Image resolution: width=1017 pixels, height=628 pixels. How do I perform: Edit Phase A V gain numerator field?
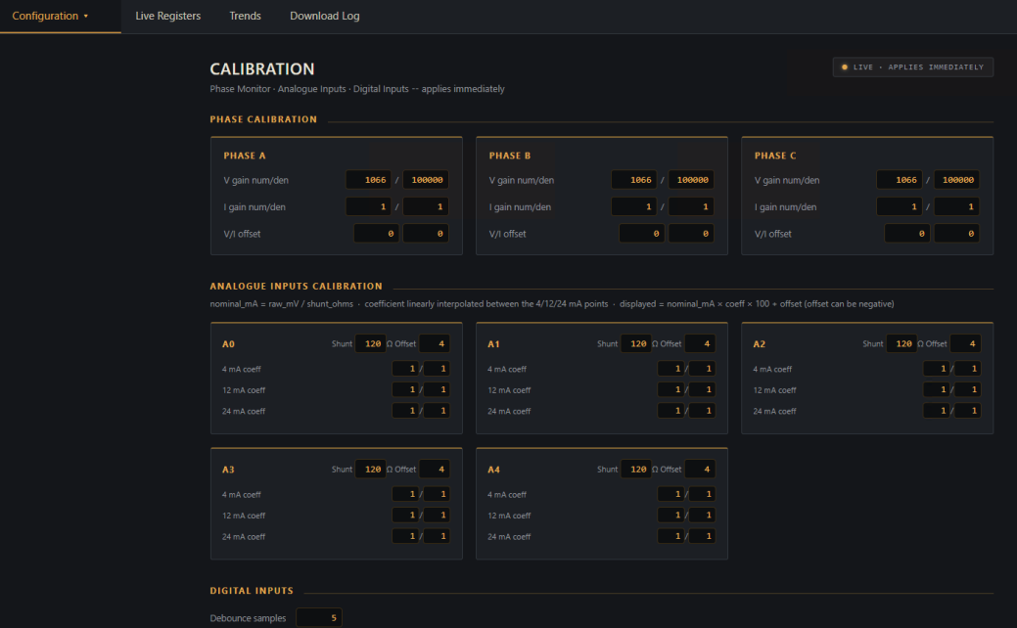(368, 180)
